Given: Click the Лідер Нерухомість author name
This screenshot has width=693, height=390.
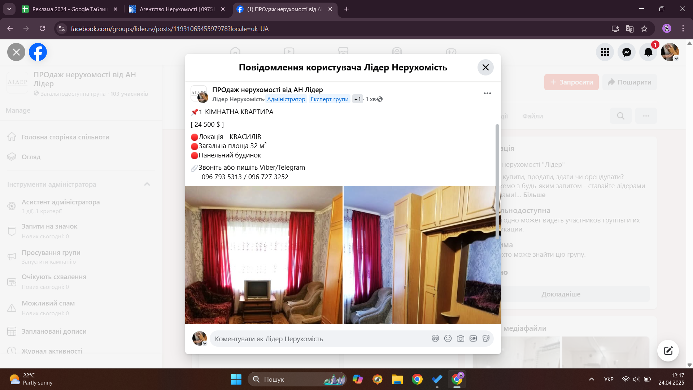Looking at the screenshot, I should click(238, 99).
